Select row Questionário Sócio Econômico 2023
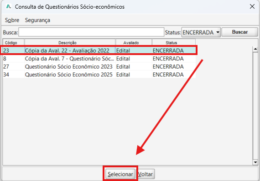Screen dimensions: 260x181 (99, 66)
